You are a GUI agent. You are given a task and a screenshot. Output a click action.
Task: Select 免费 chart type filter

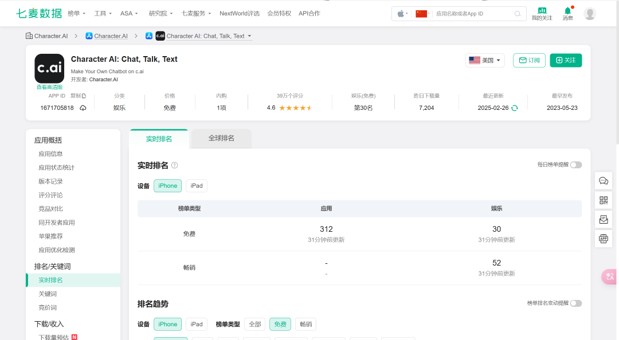(280, 324)
